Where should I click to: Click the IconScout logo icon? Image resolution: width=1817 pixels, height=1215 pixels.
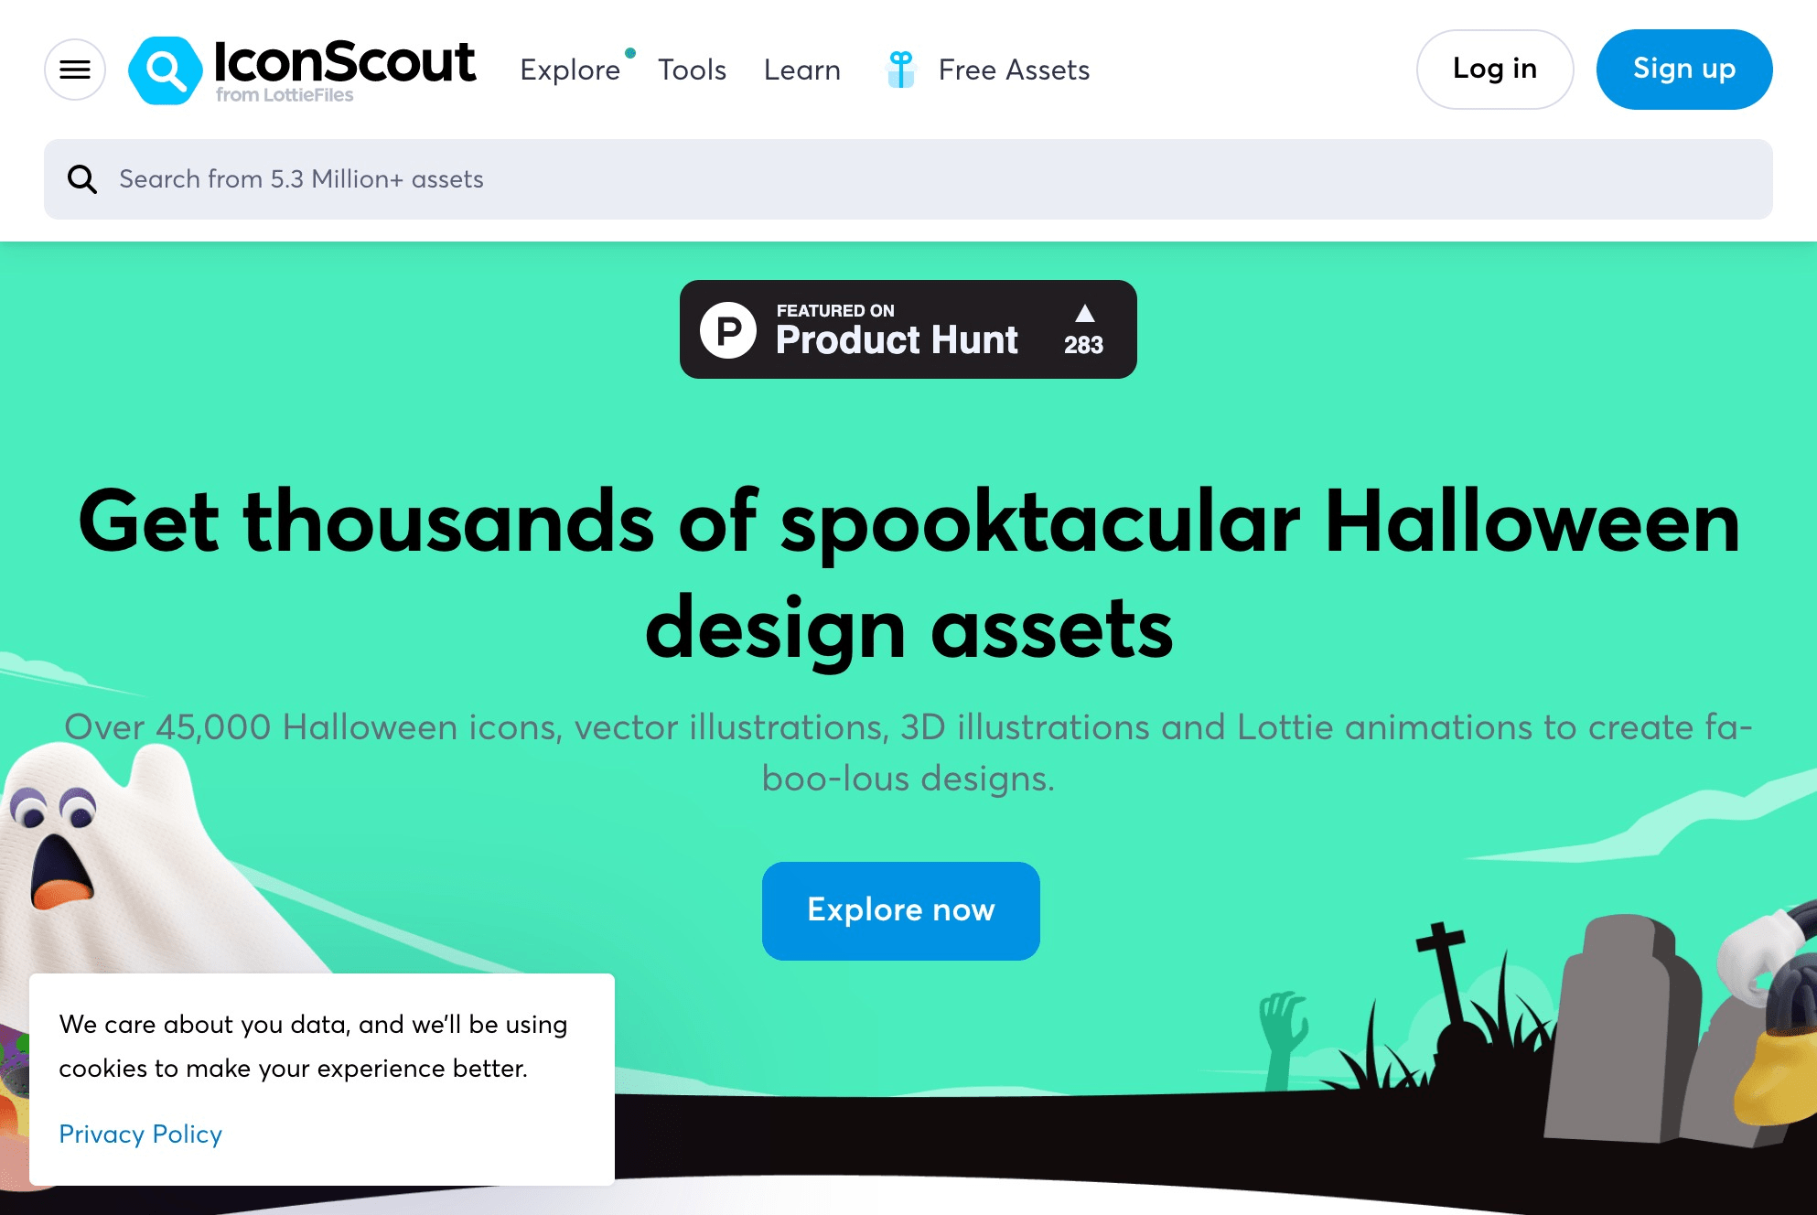pyautogui.click(x=163, y=68)
